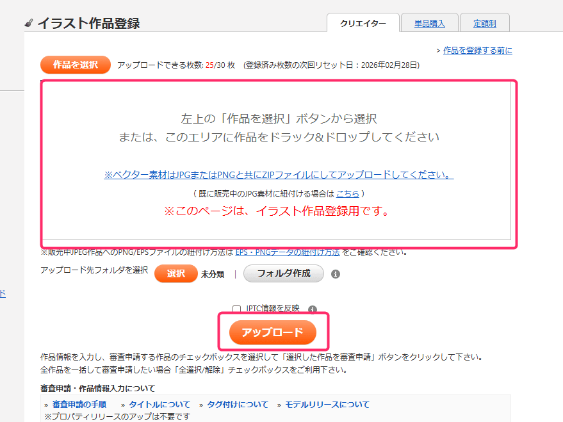Click the フォルダ作成 button
The image size is (563, 422).
pos(284,273)
